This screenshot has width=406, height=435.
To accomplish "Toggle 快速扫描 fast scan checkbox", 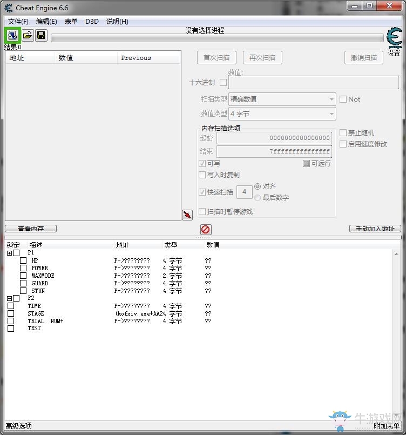I will [202, 192].
